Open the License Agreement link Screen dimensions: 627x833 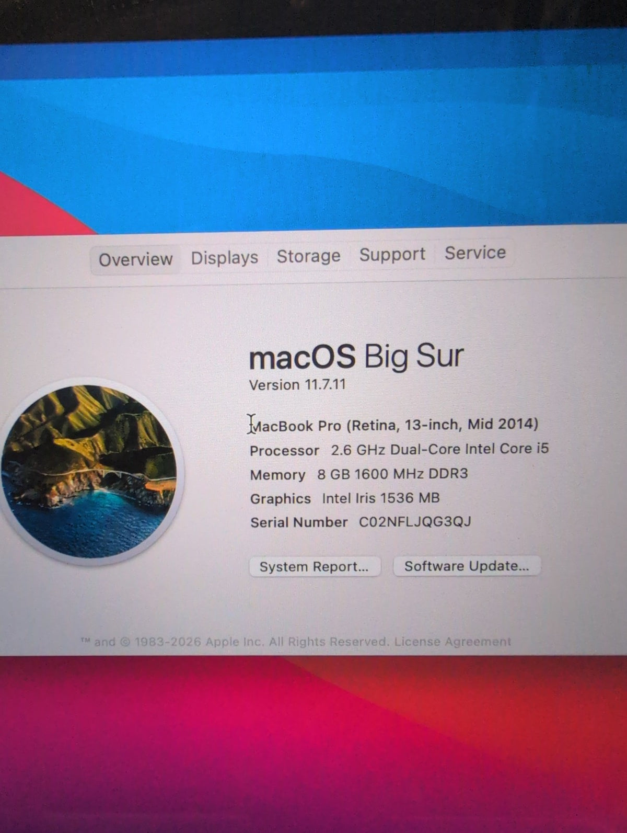(x=452, y=642)
